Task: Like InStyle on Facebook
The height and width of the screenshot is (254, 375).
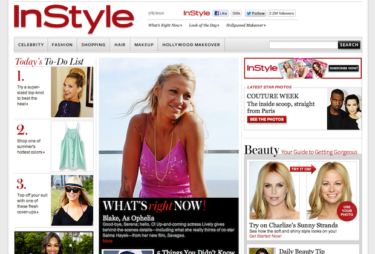Action: pos(221,13)
